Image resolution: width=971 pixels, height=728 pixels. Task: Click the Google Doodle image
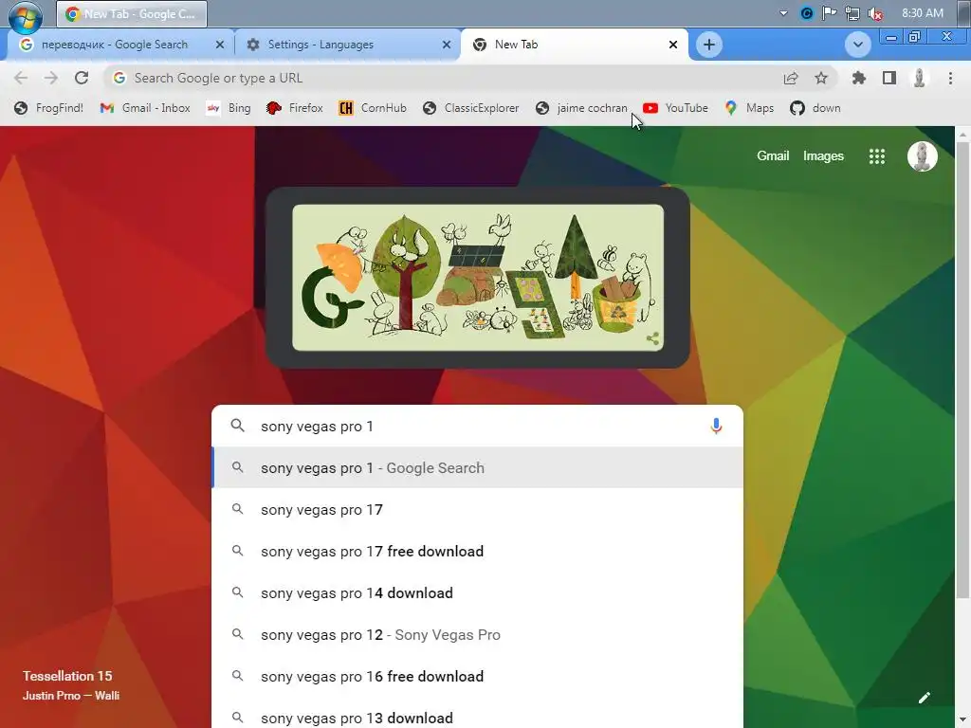coord(478,278)
